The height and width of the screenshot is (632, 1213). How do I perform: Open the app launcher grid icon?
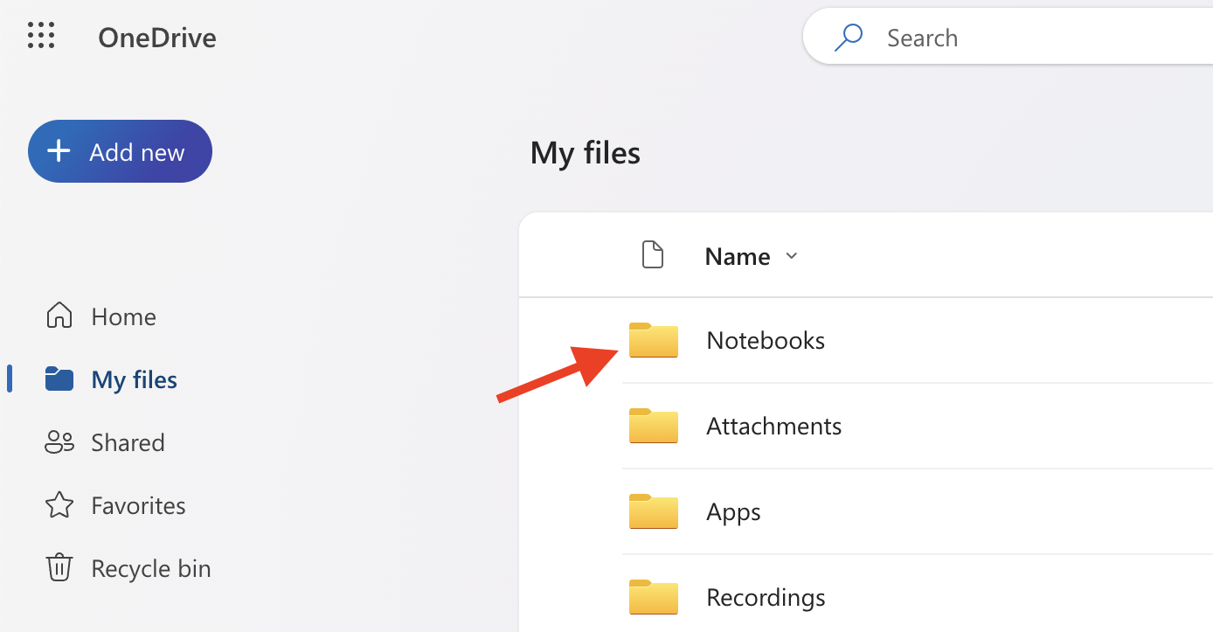point(41,37)
